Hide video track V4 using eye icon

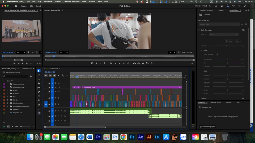[59, 87]
